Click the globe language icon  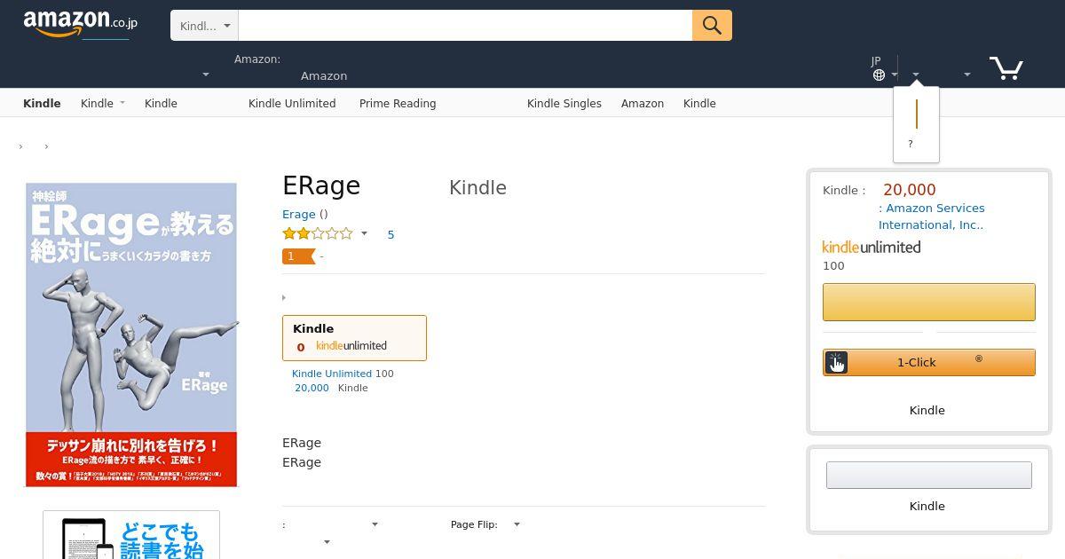click(x=879, y=75)
